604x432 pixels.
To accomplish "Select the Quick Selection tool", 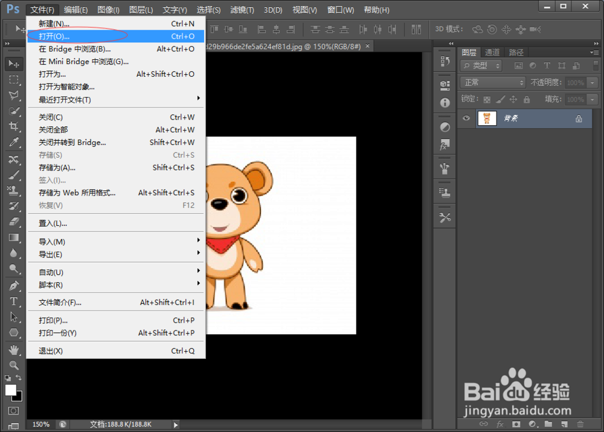I will [x=14, y=111].
